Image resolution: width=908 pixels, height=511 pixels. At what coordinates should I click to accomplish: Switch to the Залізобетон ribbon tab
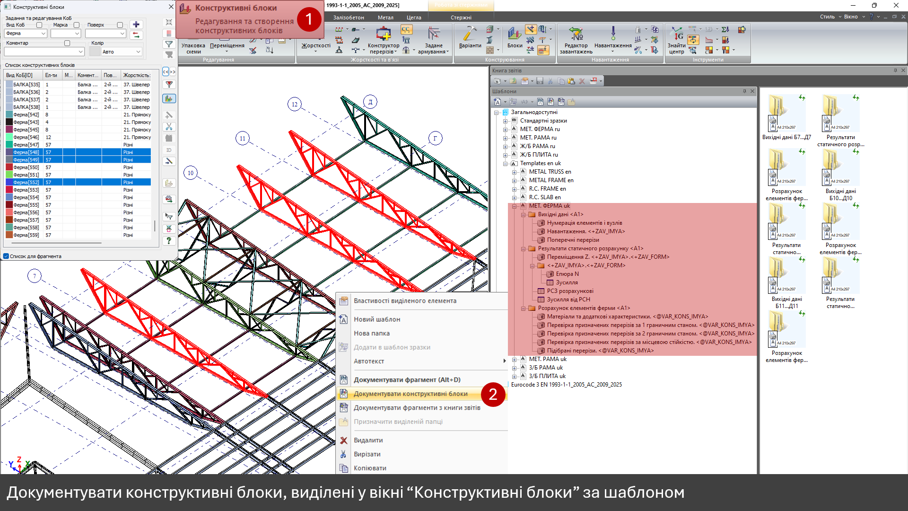(349, 18)
